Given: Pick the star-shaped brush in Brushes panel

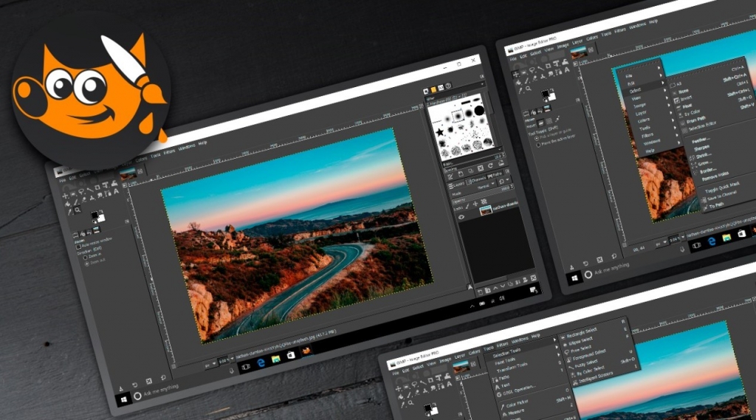Looking at the screenshot, I should pos(440,131).
